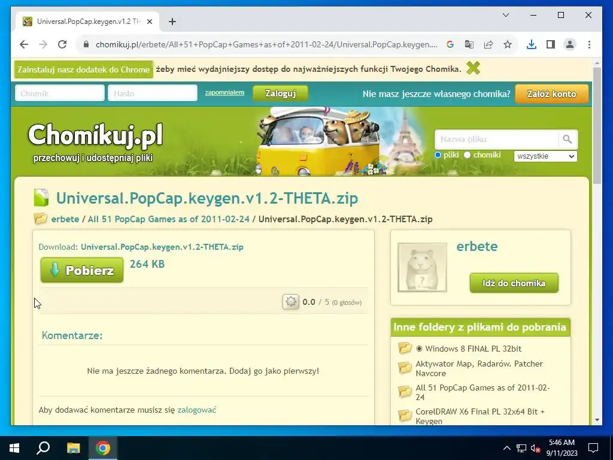Click the erbete username heading in sidebar

(477, 246)
